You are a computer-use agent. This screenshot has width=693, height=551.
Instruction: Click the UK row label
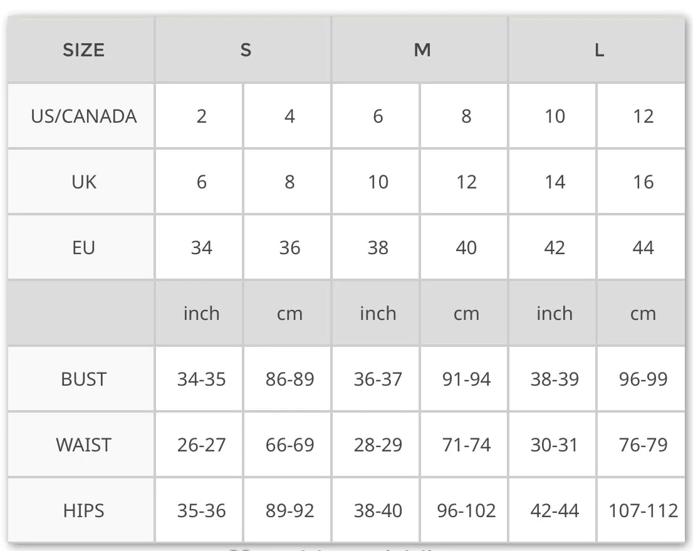coord(83,182)
